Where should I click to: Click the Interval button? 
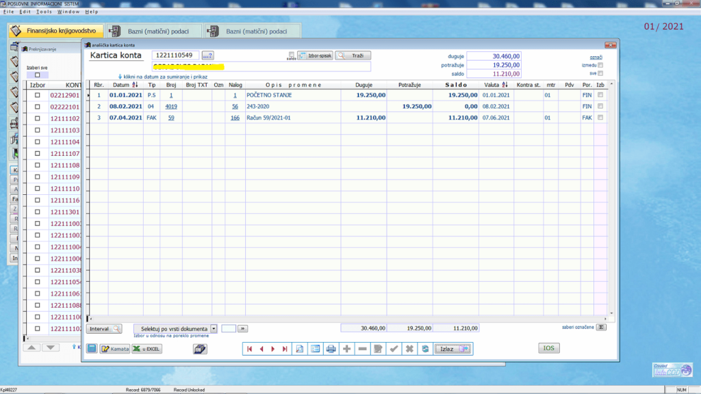point(104,329)
